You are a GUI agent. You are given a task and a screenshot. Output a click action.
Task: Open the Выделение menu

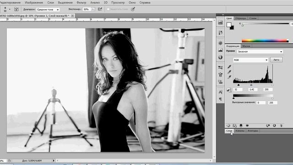point(65,3)
